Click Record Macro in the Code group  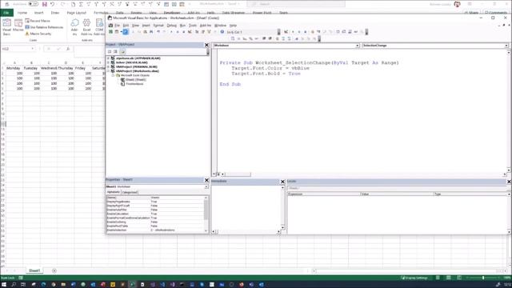(38, 21)
